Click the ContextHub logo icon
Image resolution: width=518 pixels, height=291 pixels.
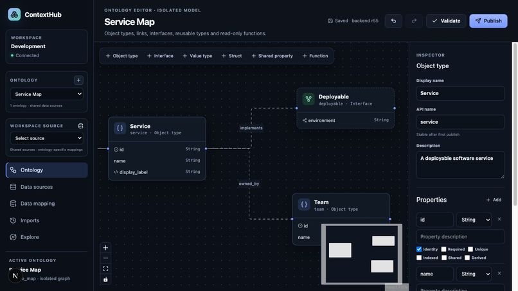pyautogui.click(x=14, y=15)
